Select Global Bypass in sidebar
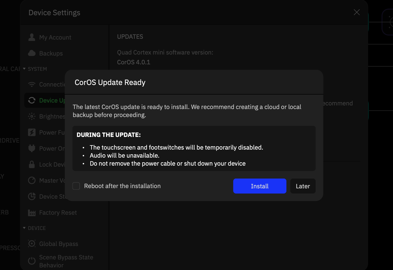This screenshot has height=270, width=393. pyautogui.click(x=58, y=244)
